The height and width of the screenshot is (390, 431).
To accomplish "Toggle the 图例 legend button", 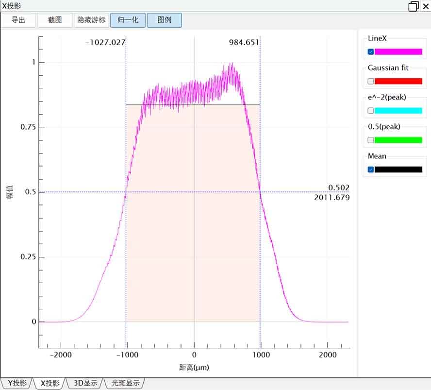I will [x=165, y=20].
